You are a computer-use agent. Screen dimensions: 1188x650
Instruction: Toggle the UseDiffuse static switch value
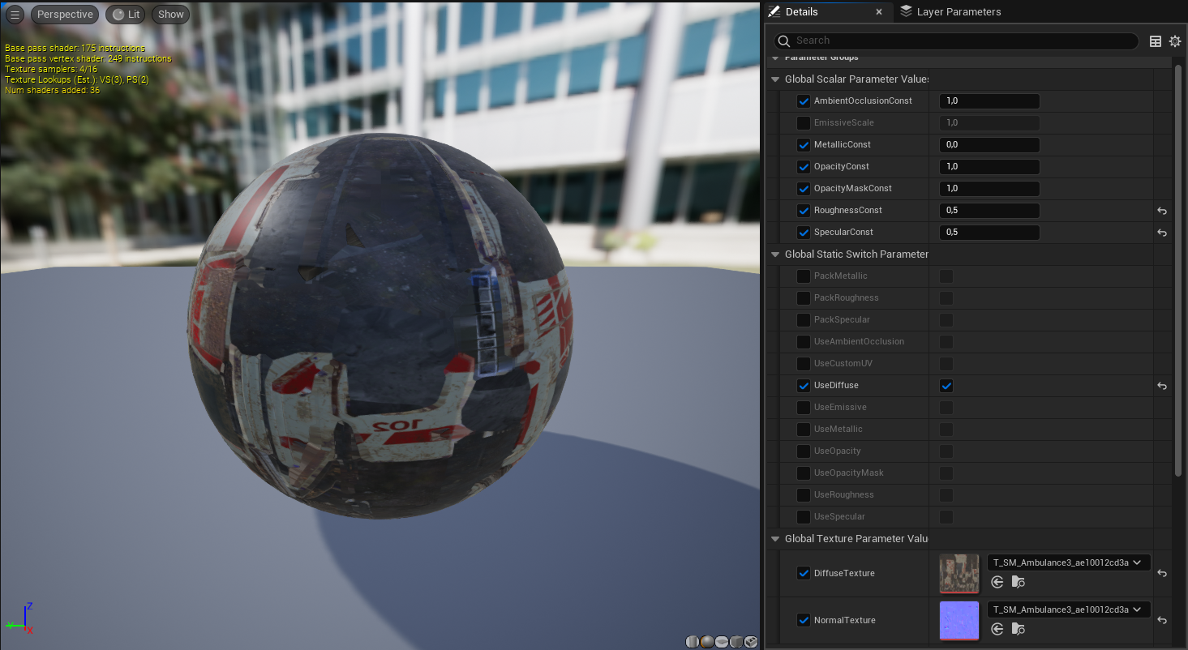(x=946, y=386)
